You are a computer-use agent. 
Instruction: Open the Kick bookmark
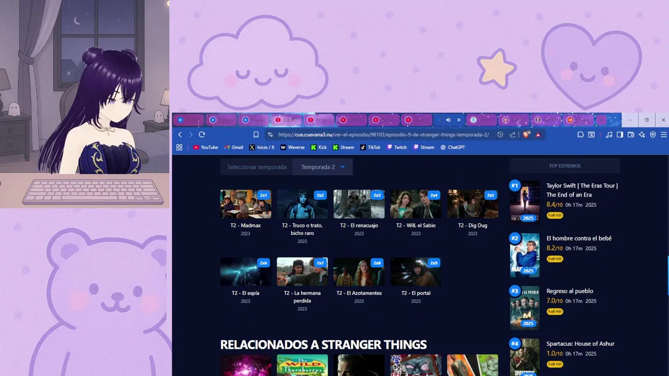click(x=319, y=147)
